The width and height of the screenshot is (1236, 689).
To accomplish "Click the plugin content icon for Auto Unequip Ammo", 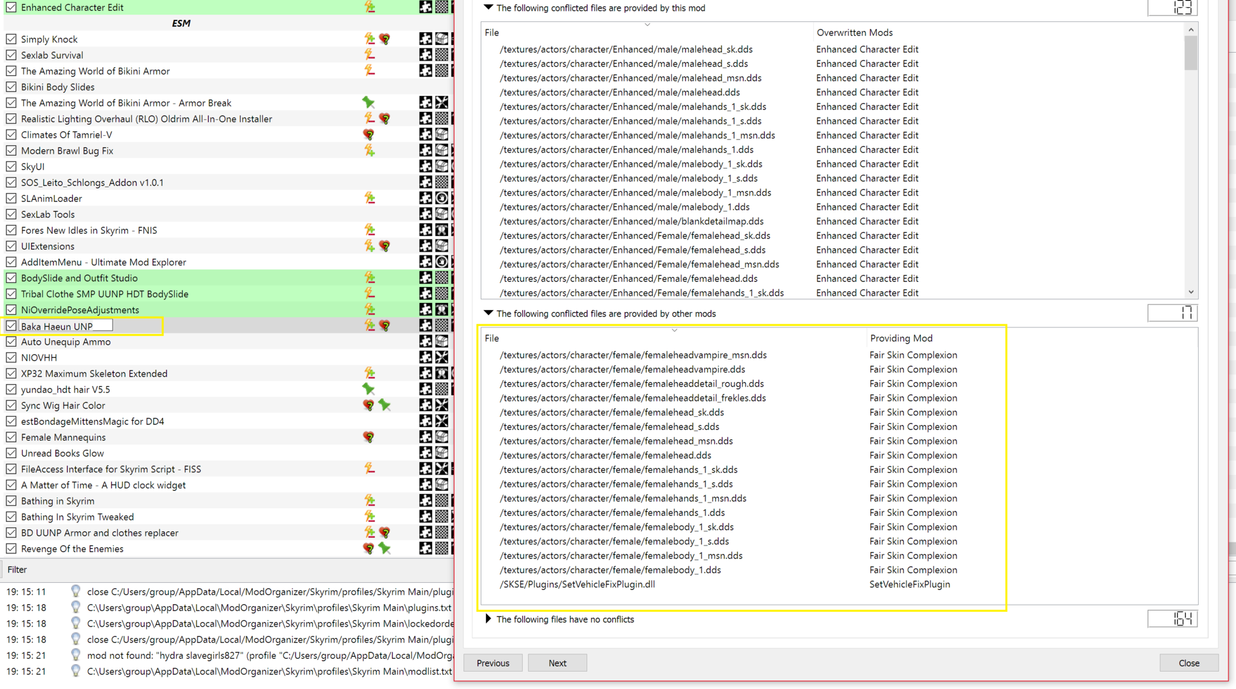I will [x=426, y=342].
